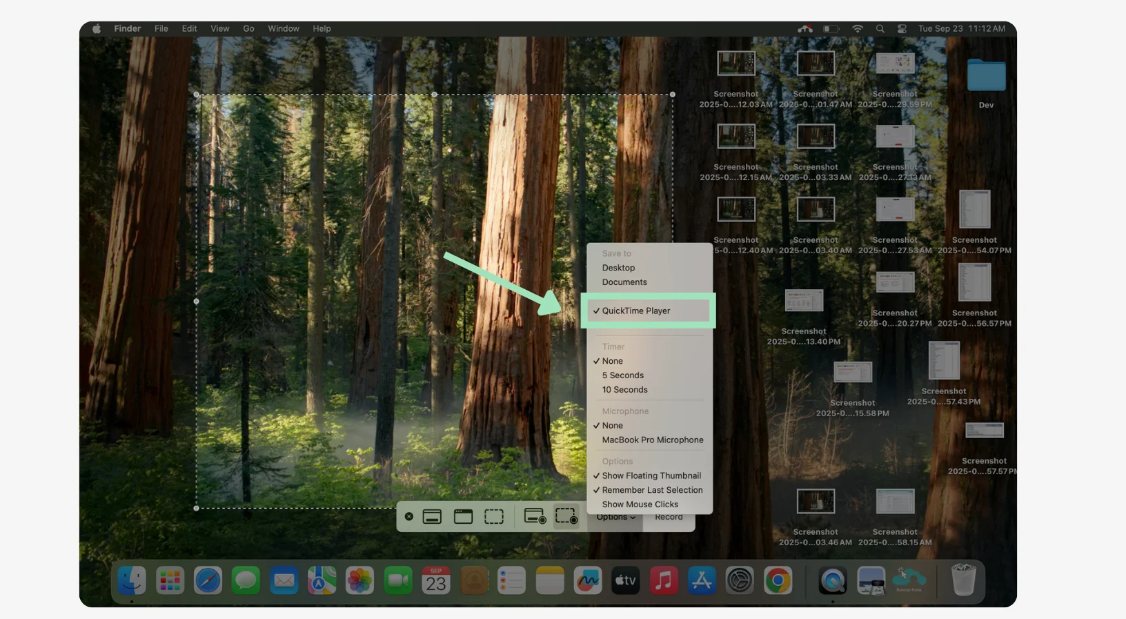Open Google Chrome from the Dock
This screenshot has width=1126, height=619.
pos(778,580)
